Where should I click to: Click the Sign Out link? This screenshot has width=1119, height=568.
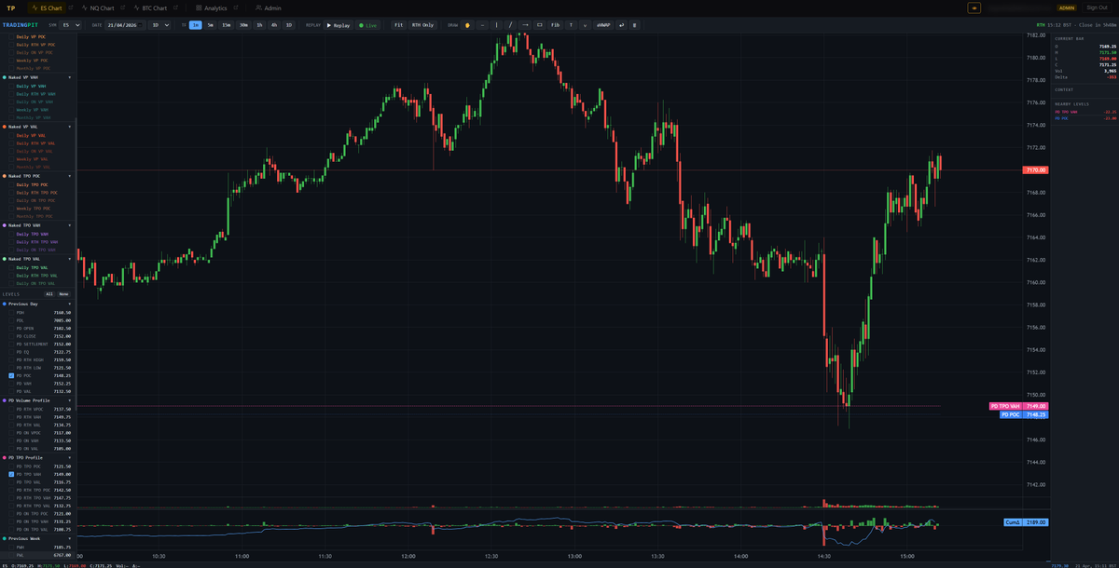coord(1097,7)
